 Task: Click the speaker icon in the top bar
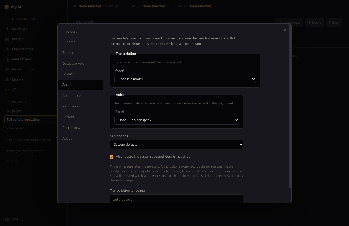(x=185, y=6)
